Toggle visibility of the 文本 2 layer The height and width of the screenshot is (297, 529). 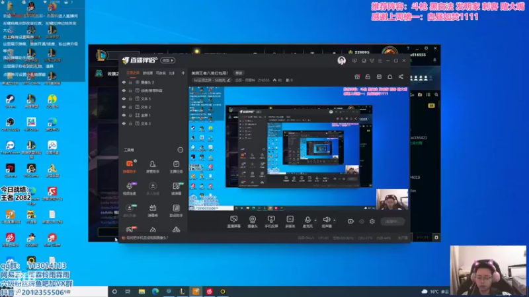[124, 107]
